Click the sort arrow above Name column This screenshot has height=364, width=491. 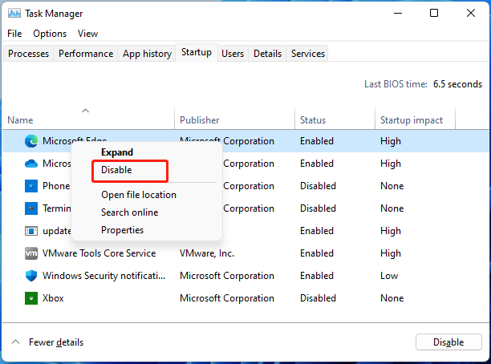click(x=86, y=111)
